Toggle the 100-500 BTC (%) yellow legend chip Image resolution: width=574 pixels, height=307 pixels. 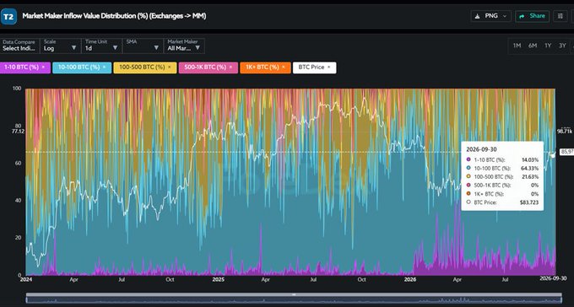click(145, 67)
